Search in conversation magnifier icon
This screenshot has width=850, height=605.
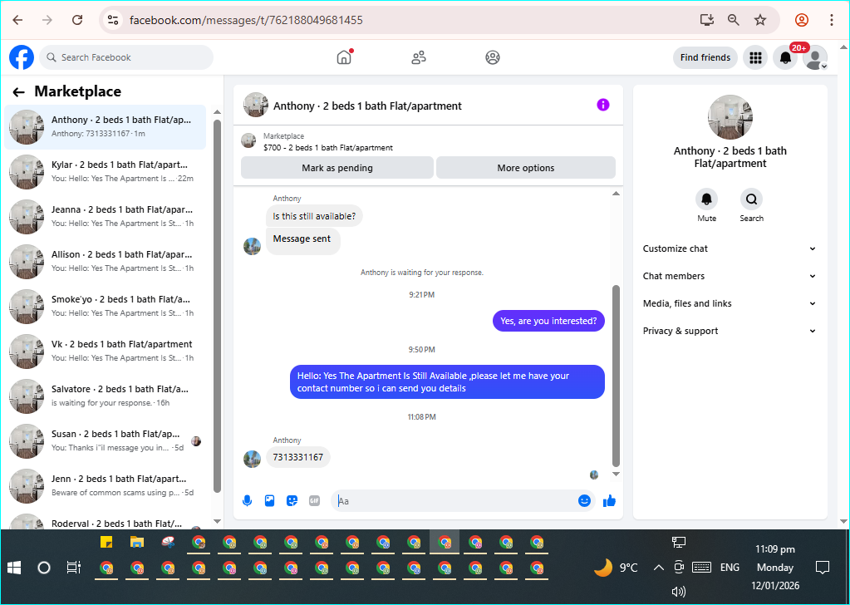(751, 199)
